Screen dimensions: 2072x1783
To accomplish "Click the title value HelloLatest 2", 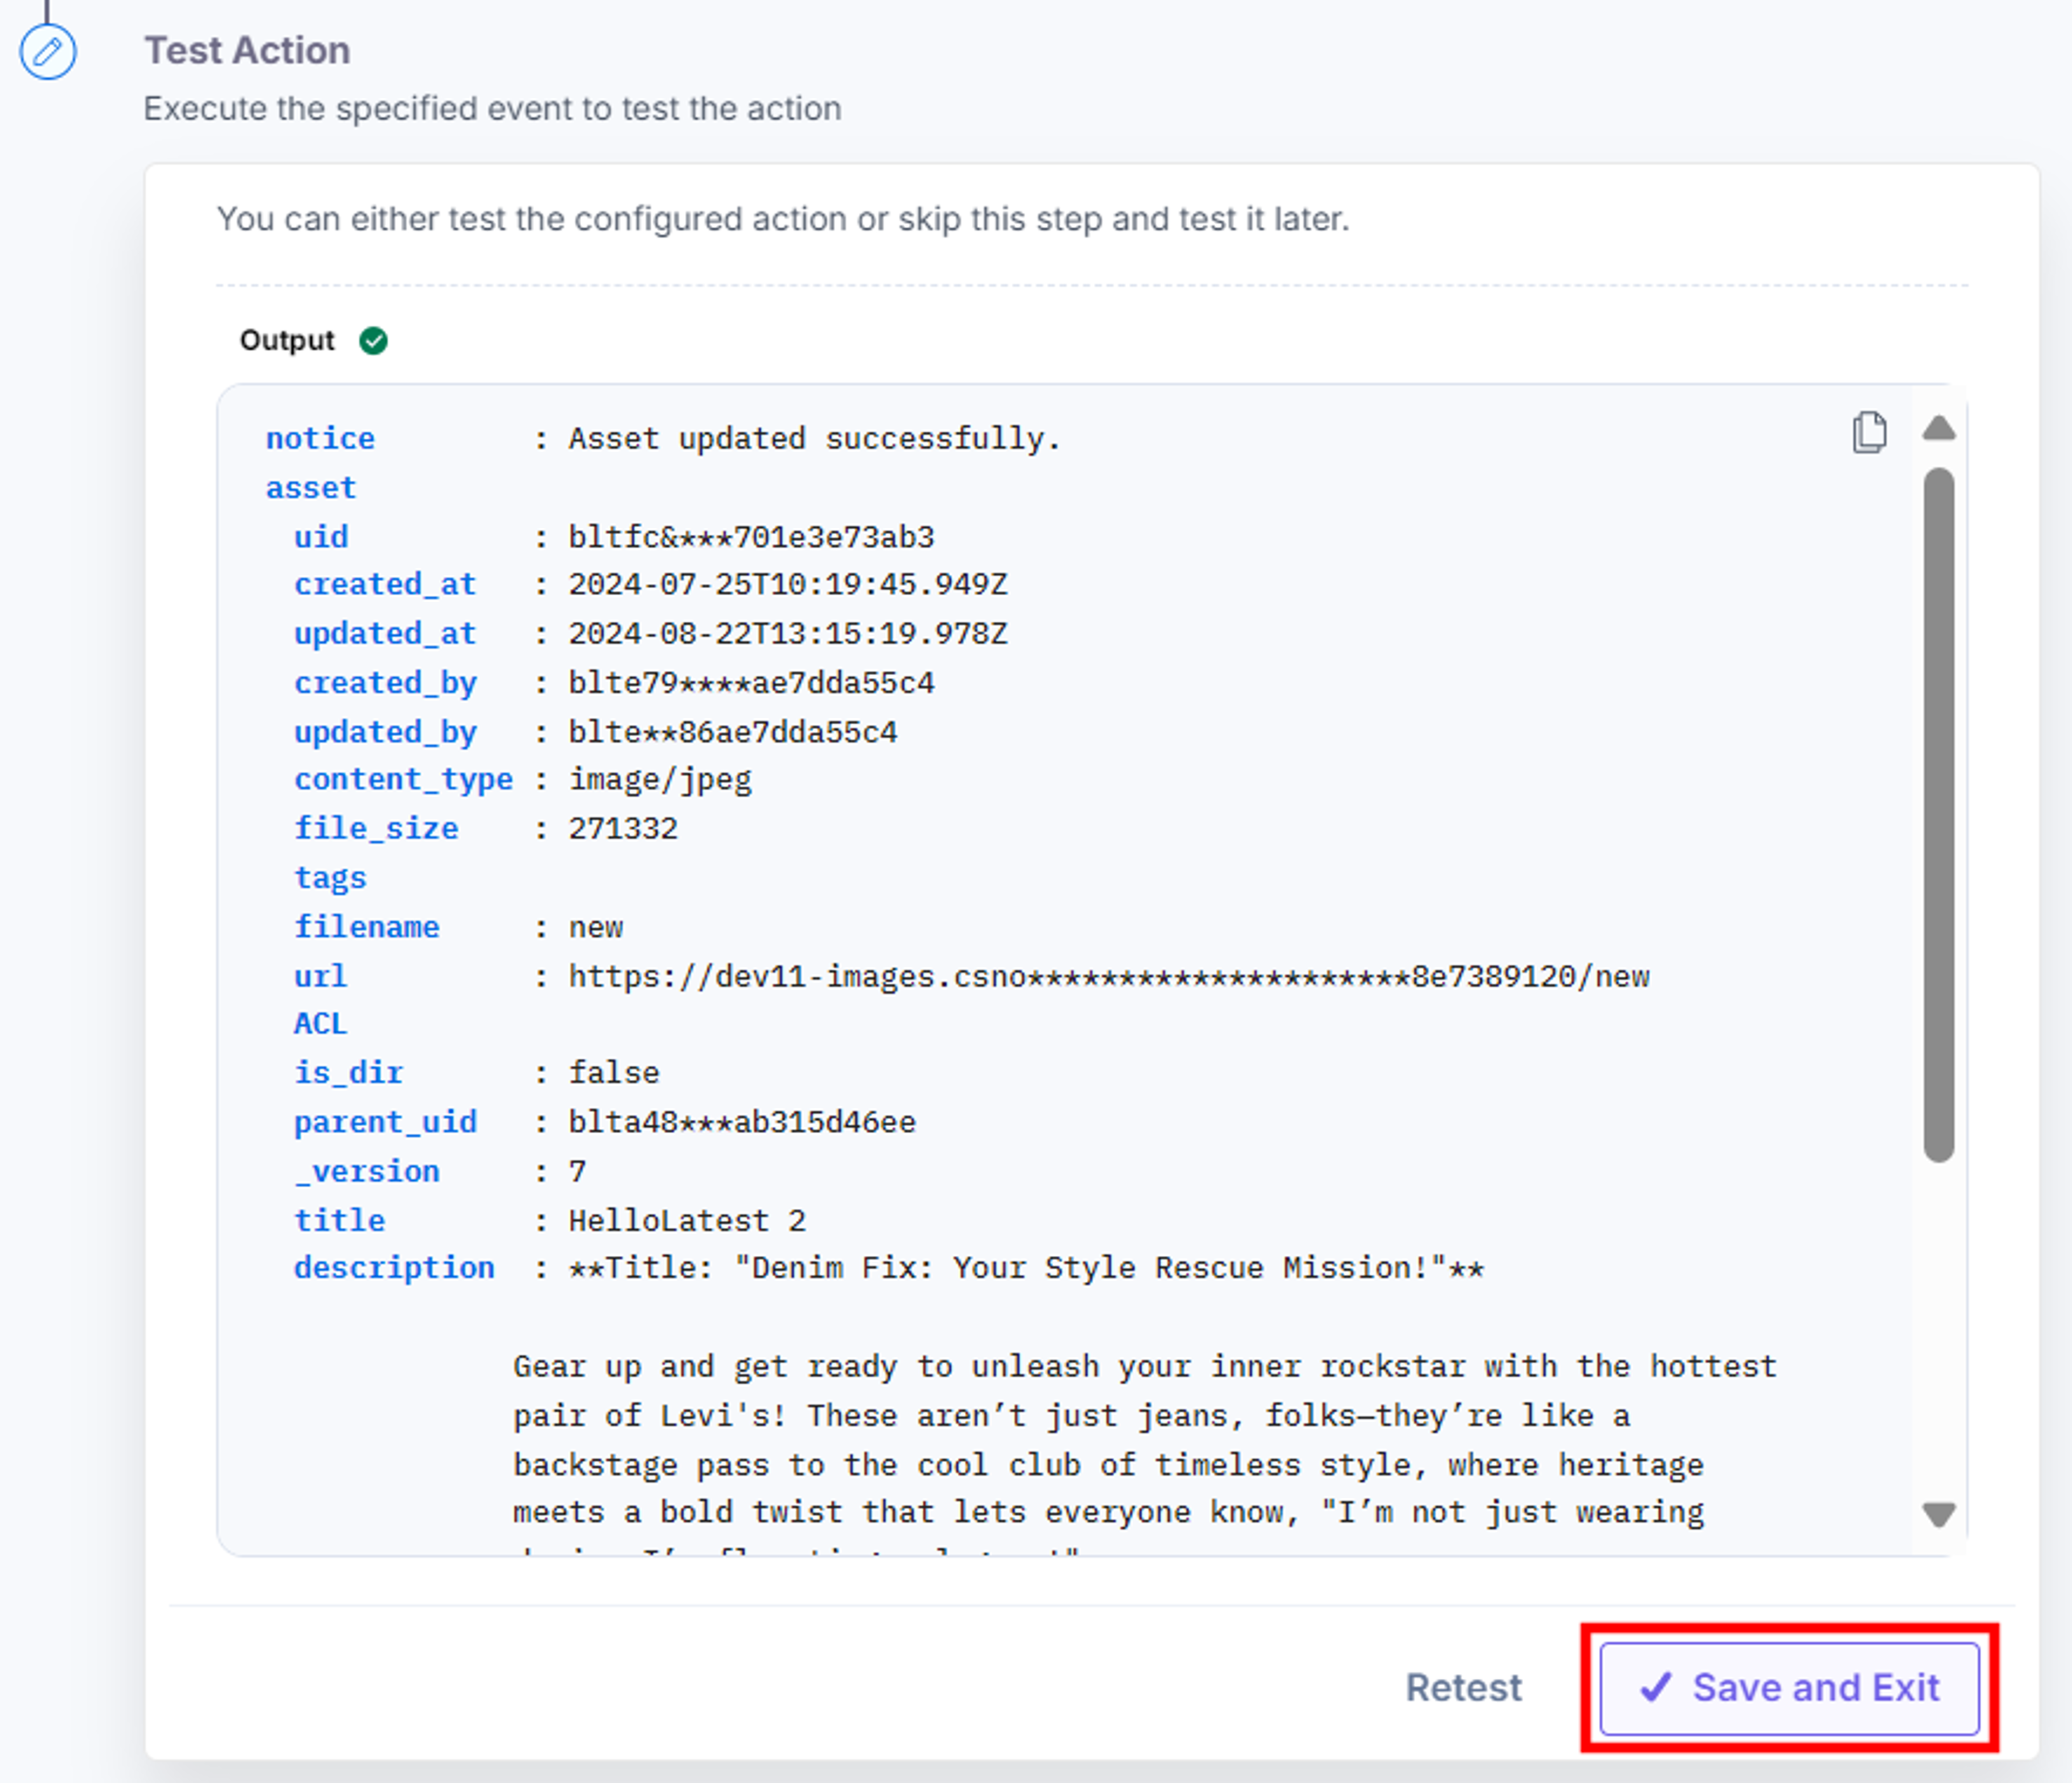I will [x=687, y=1220].
